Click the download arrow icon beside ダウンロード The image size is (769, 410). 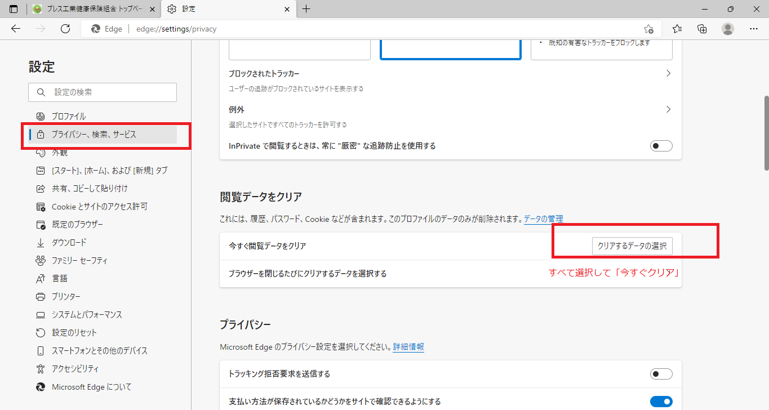pyautogui.click(x=41, y=243)
